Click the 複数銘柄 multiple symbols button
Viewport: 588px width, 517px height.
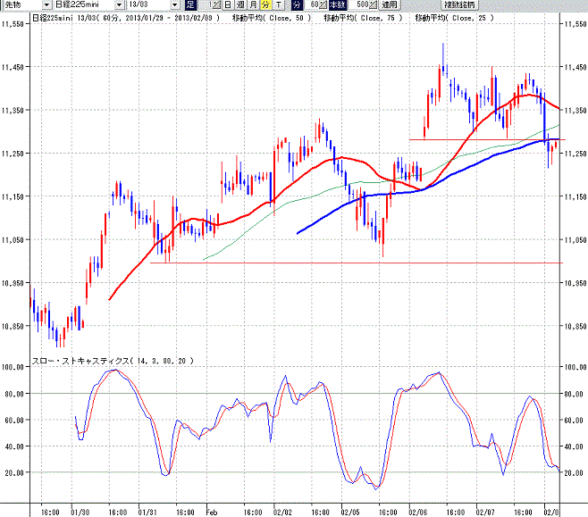tap(459, 4)
